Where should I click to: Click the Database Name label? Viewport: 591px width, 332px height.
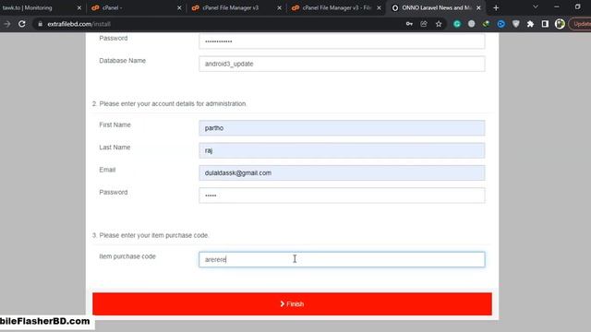click(x=123, y=61)
